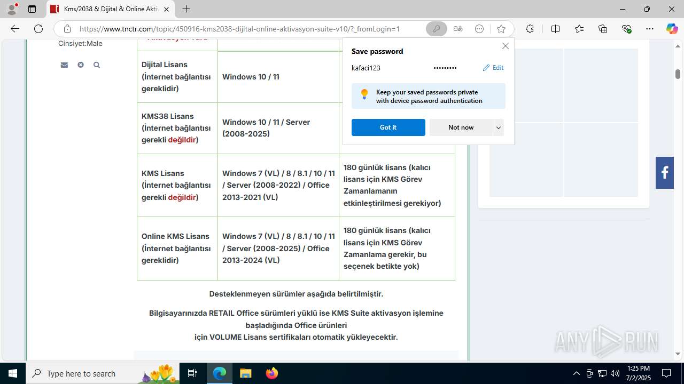Open the Windows Start menu

tap(13, 373)
